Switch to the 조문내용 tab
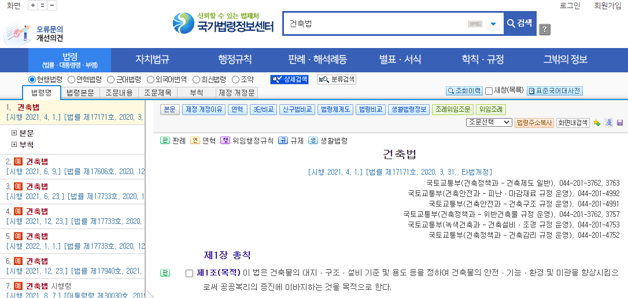 tap(119, 93)
